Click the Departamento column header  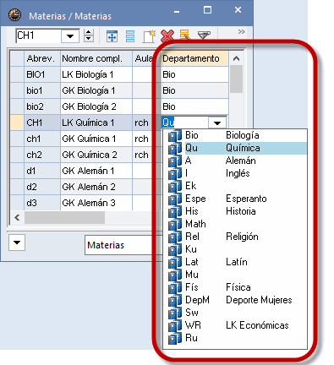194,58
